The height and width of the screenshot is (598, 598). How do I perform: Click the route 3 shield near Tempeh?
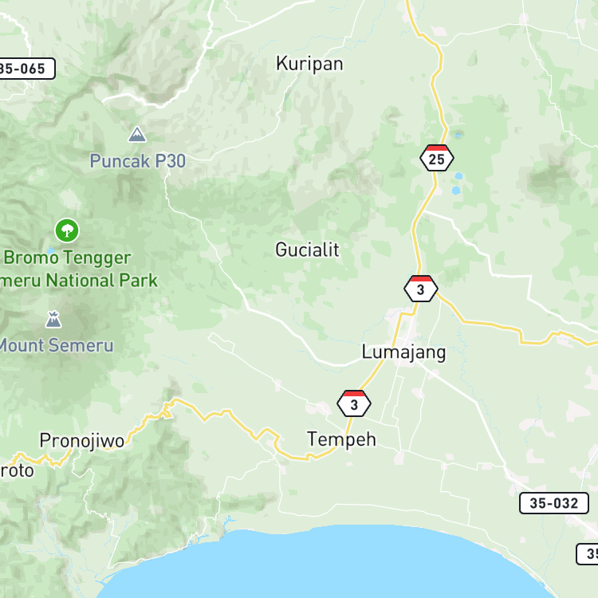[x=354, y=403]
